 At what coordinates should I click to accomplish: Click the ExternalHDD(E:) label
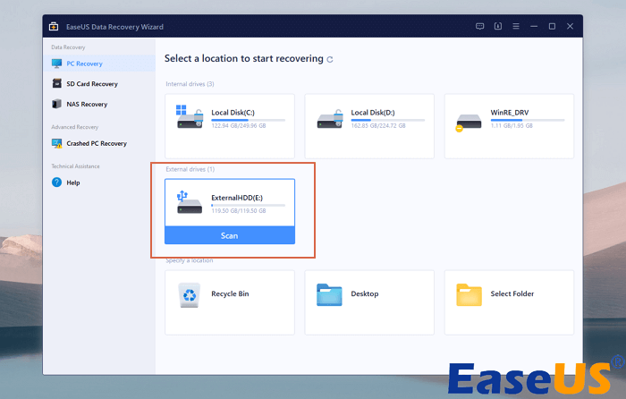(237, 198)
